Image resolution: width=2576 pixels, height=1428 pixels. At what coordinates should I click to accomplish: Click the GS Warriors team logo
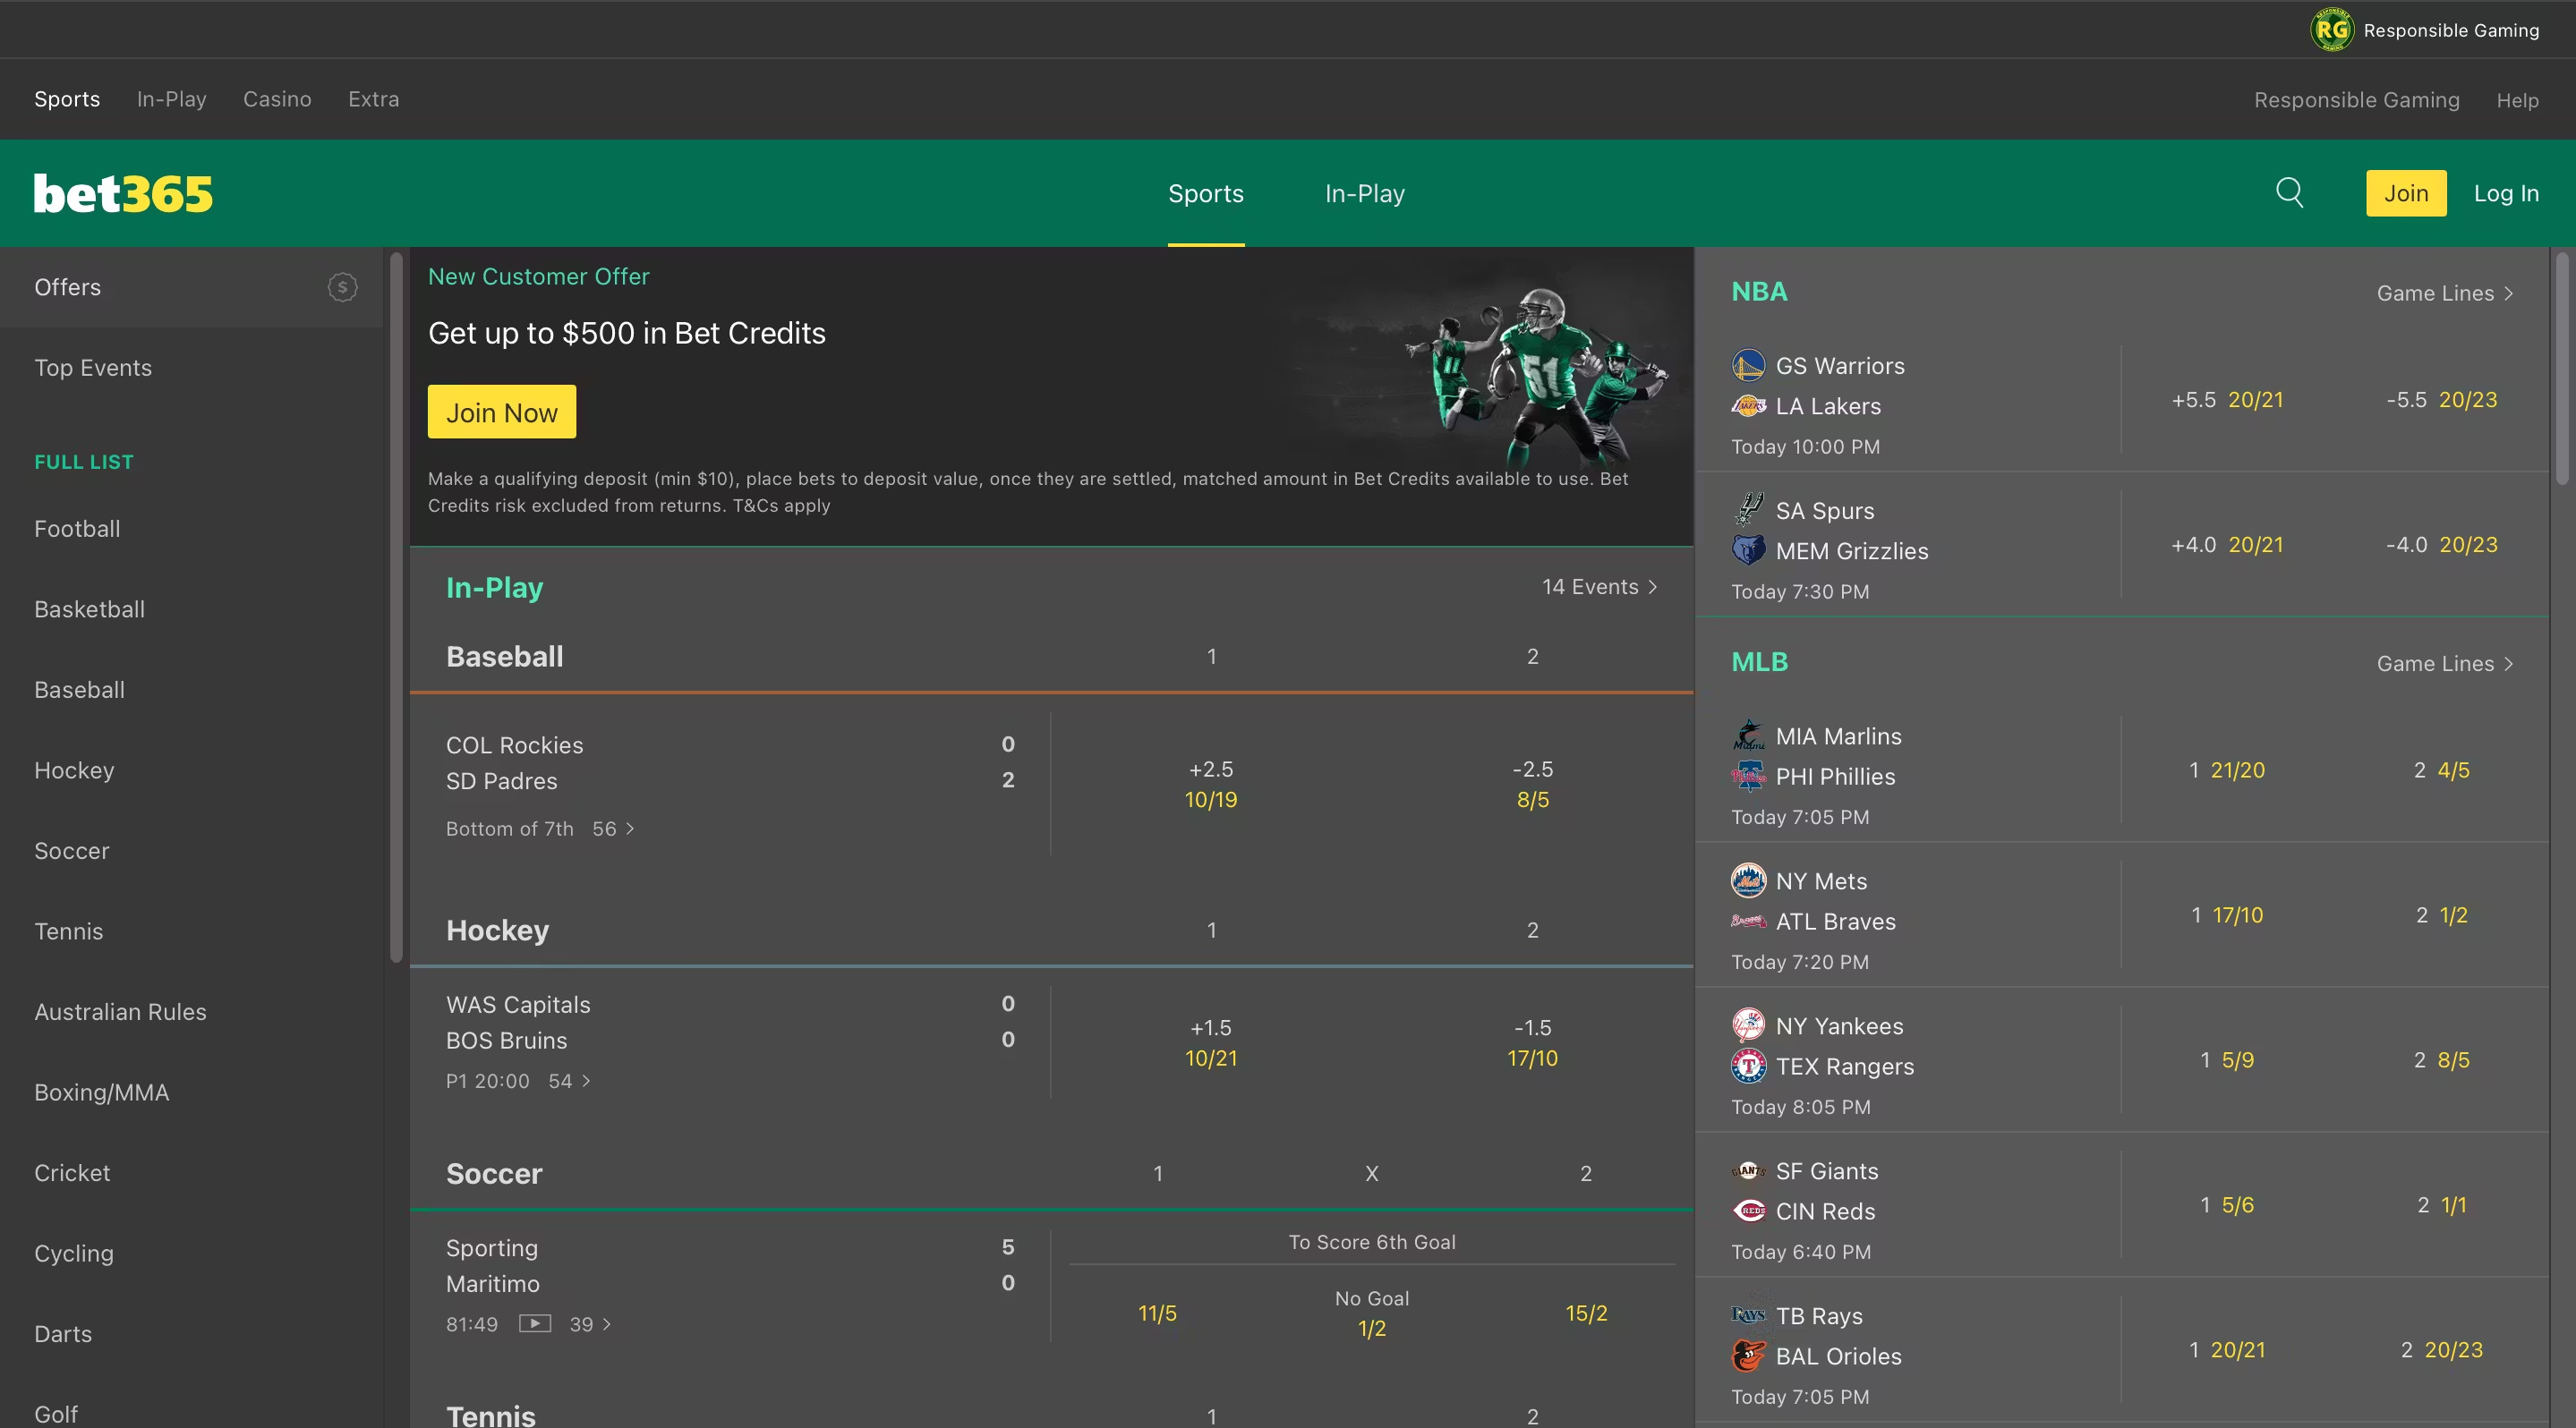pos(1748,366)
